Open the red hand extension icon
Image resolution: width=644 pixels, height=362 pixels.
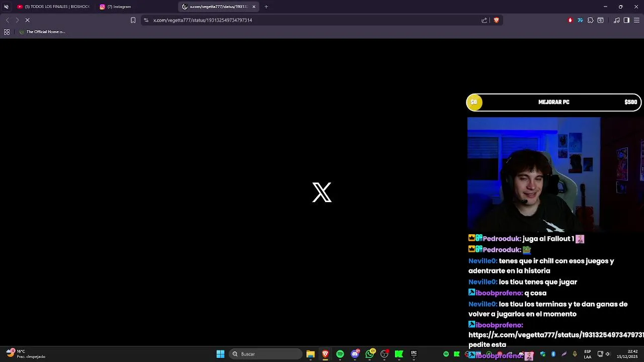coord(570,20)
